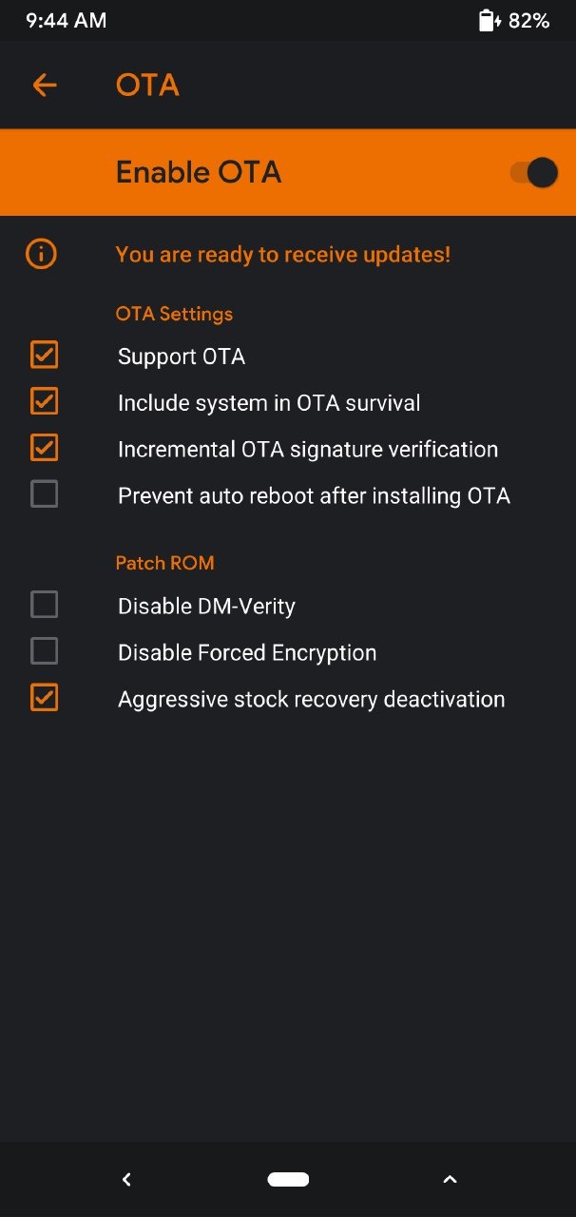The width and height of the screenshot is (576, 1217).
Task: Tap the info circle icon
Action: coord(42,255)
